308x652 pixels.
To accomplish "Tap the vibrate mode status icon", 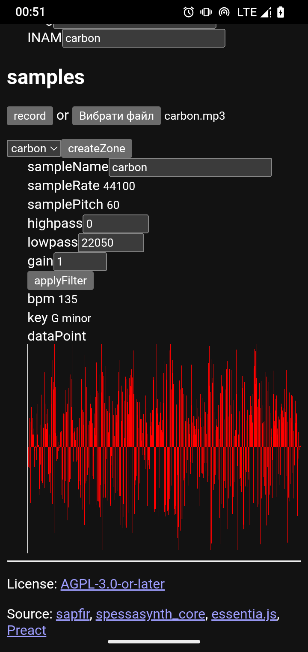I will pos(206,12).
